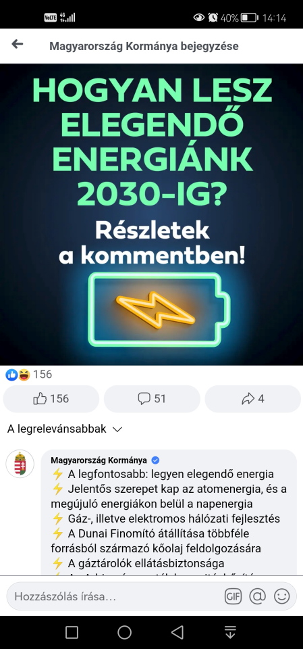Open GIF picker in comment box
Viewport: 303px width, 649px height.
click(233, 596)
